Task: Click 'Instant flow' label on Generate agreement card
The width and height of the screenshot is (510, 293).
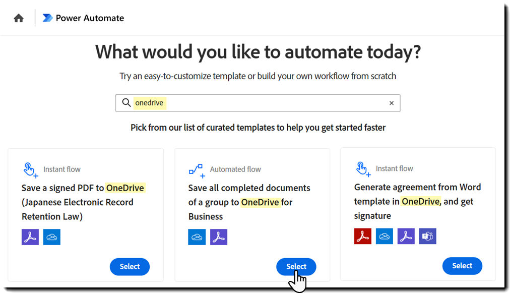Action: (394, 168)
